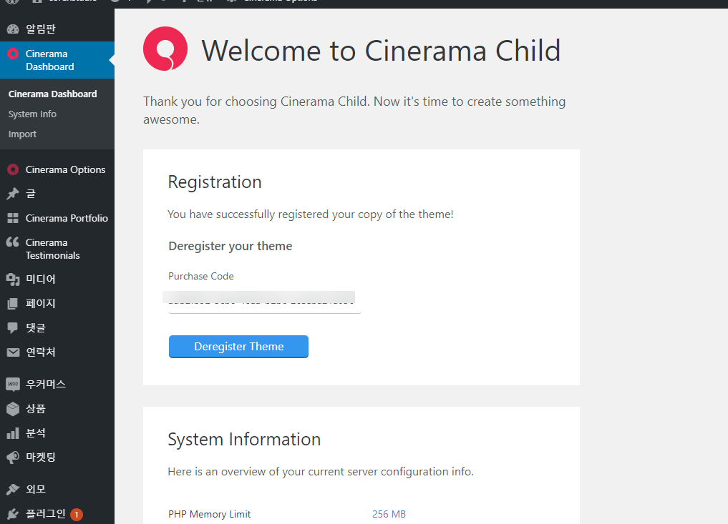Open the System Info submenu page

[x=32, y=114]
